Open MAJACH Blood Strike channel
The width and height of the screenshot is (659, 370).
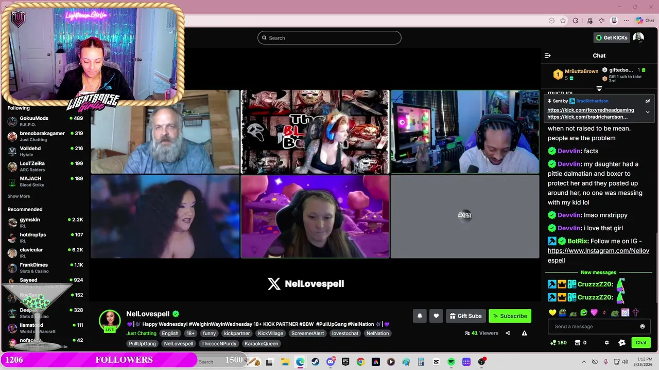pos(45,181)
